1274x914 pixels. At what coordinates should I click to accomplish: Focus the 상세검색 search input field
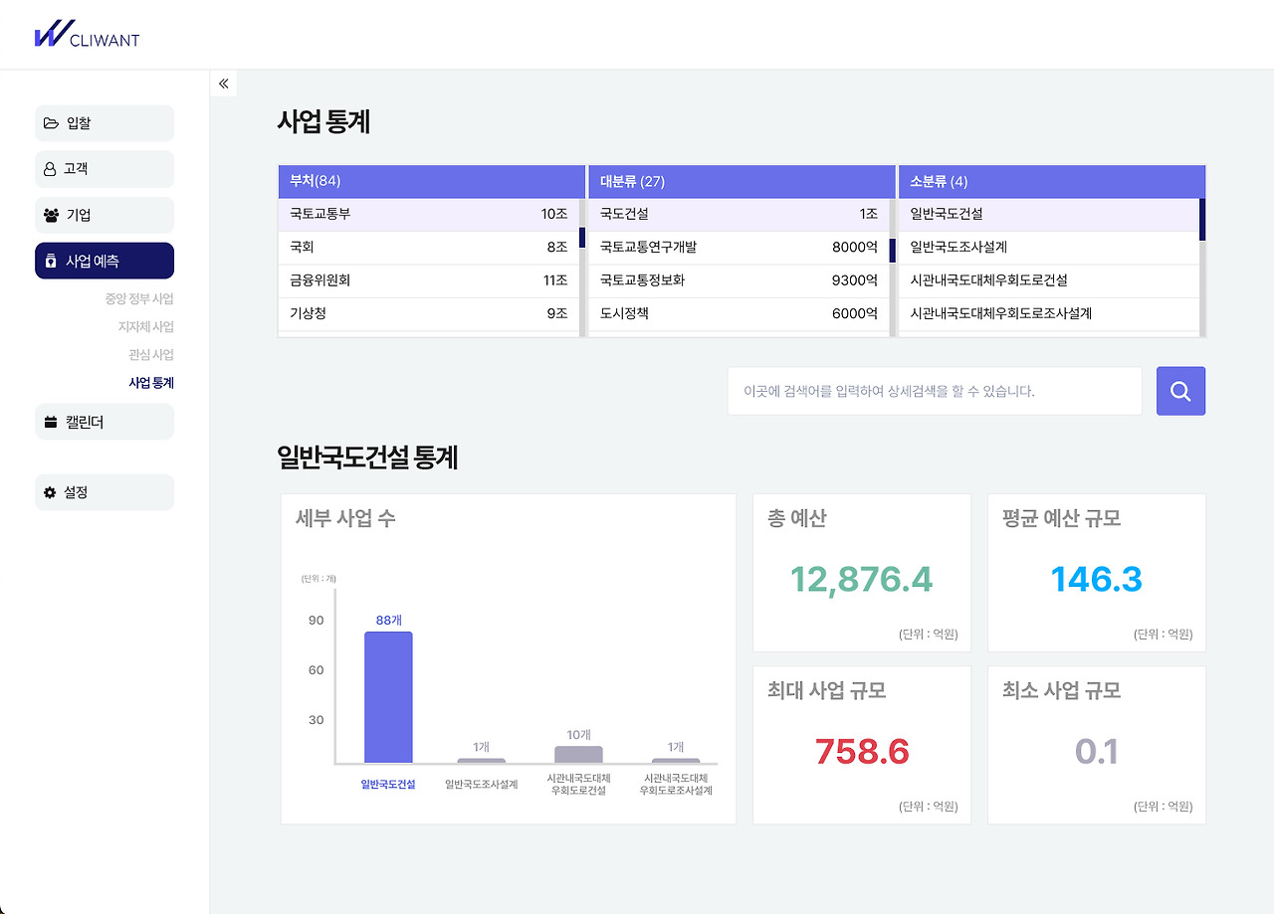tap(935, 391)
